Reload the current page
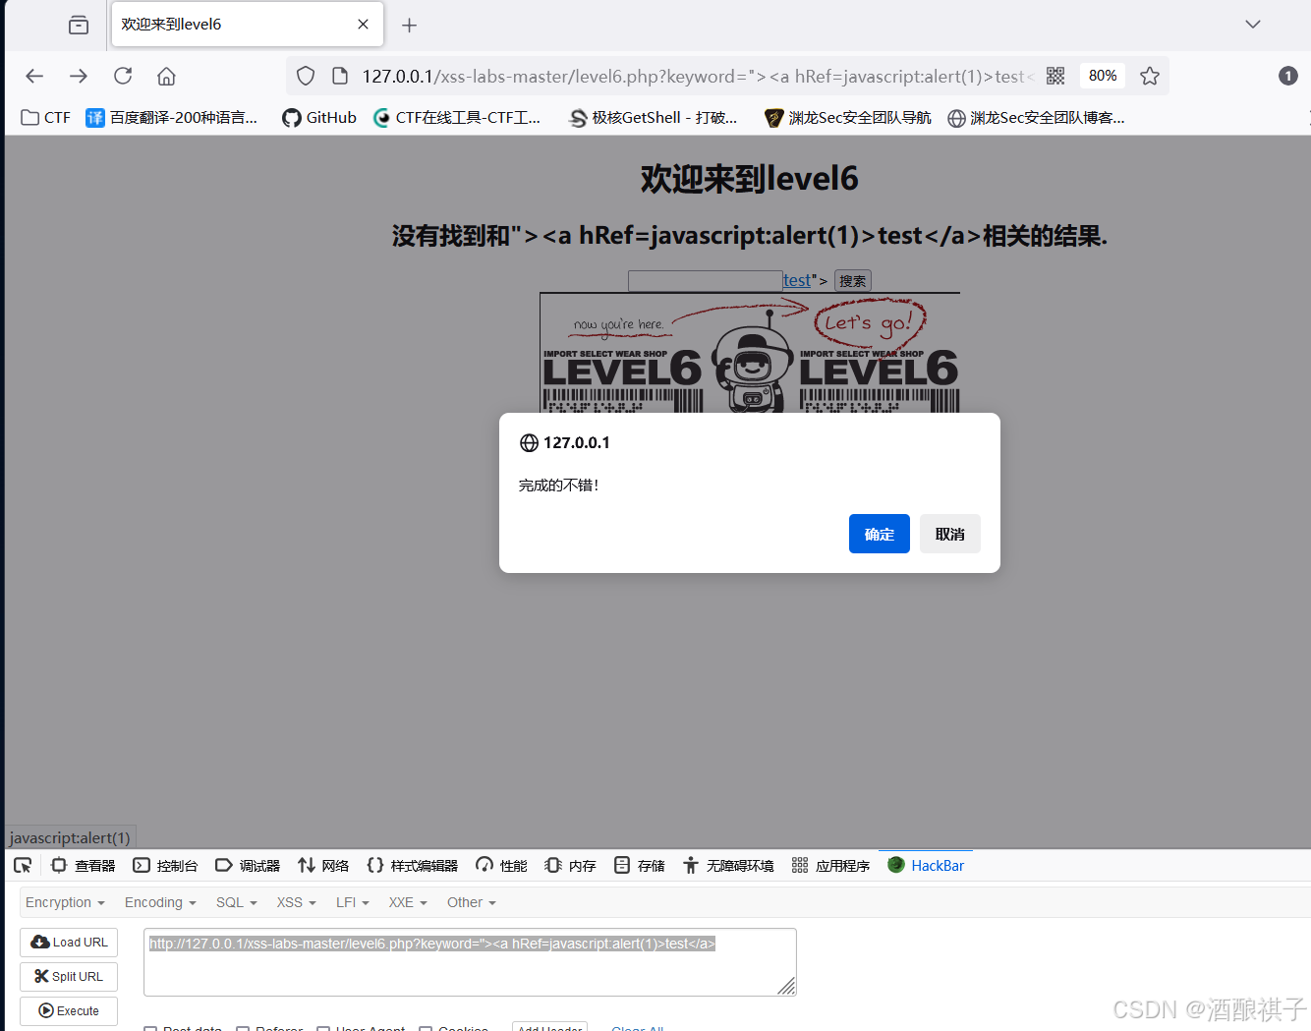Screen dimensions: 1311x1031 [123, 76]
